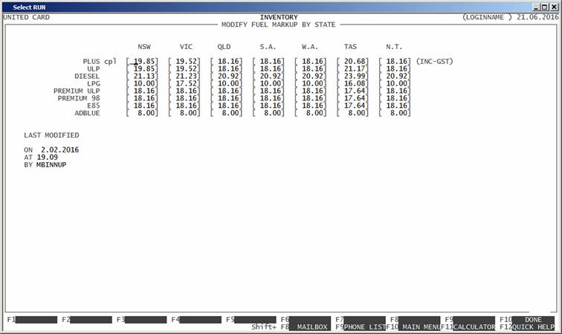Maximize the Select RUN window
562x334 pixels.
click(544, 7)
